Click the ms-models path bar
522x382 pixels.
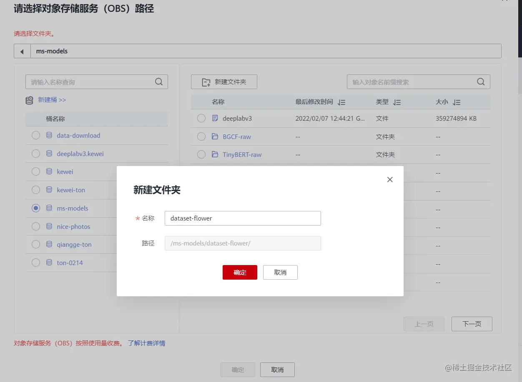point(266,51)
